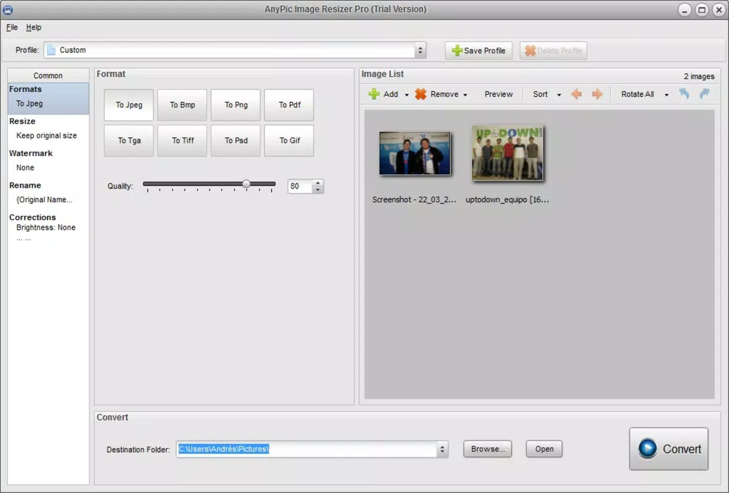This screenshot has width=729, height=493.
Task: Click '{Original Name...' under Rename
Action: pos(44,200)
